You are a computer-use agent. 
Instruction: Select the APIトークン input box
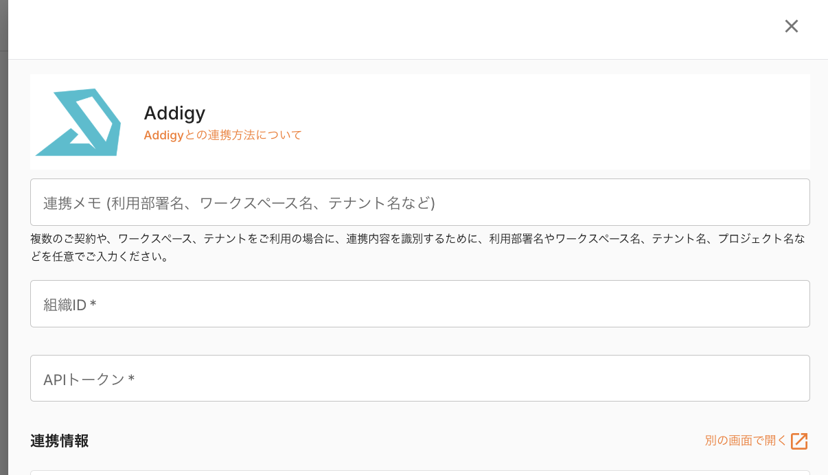[x=419, y=378]
